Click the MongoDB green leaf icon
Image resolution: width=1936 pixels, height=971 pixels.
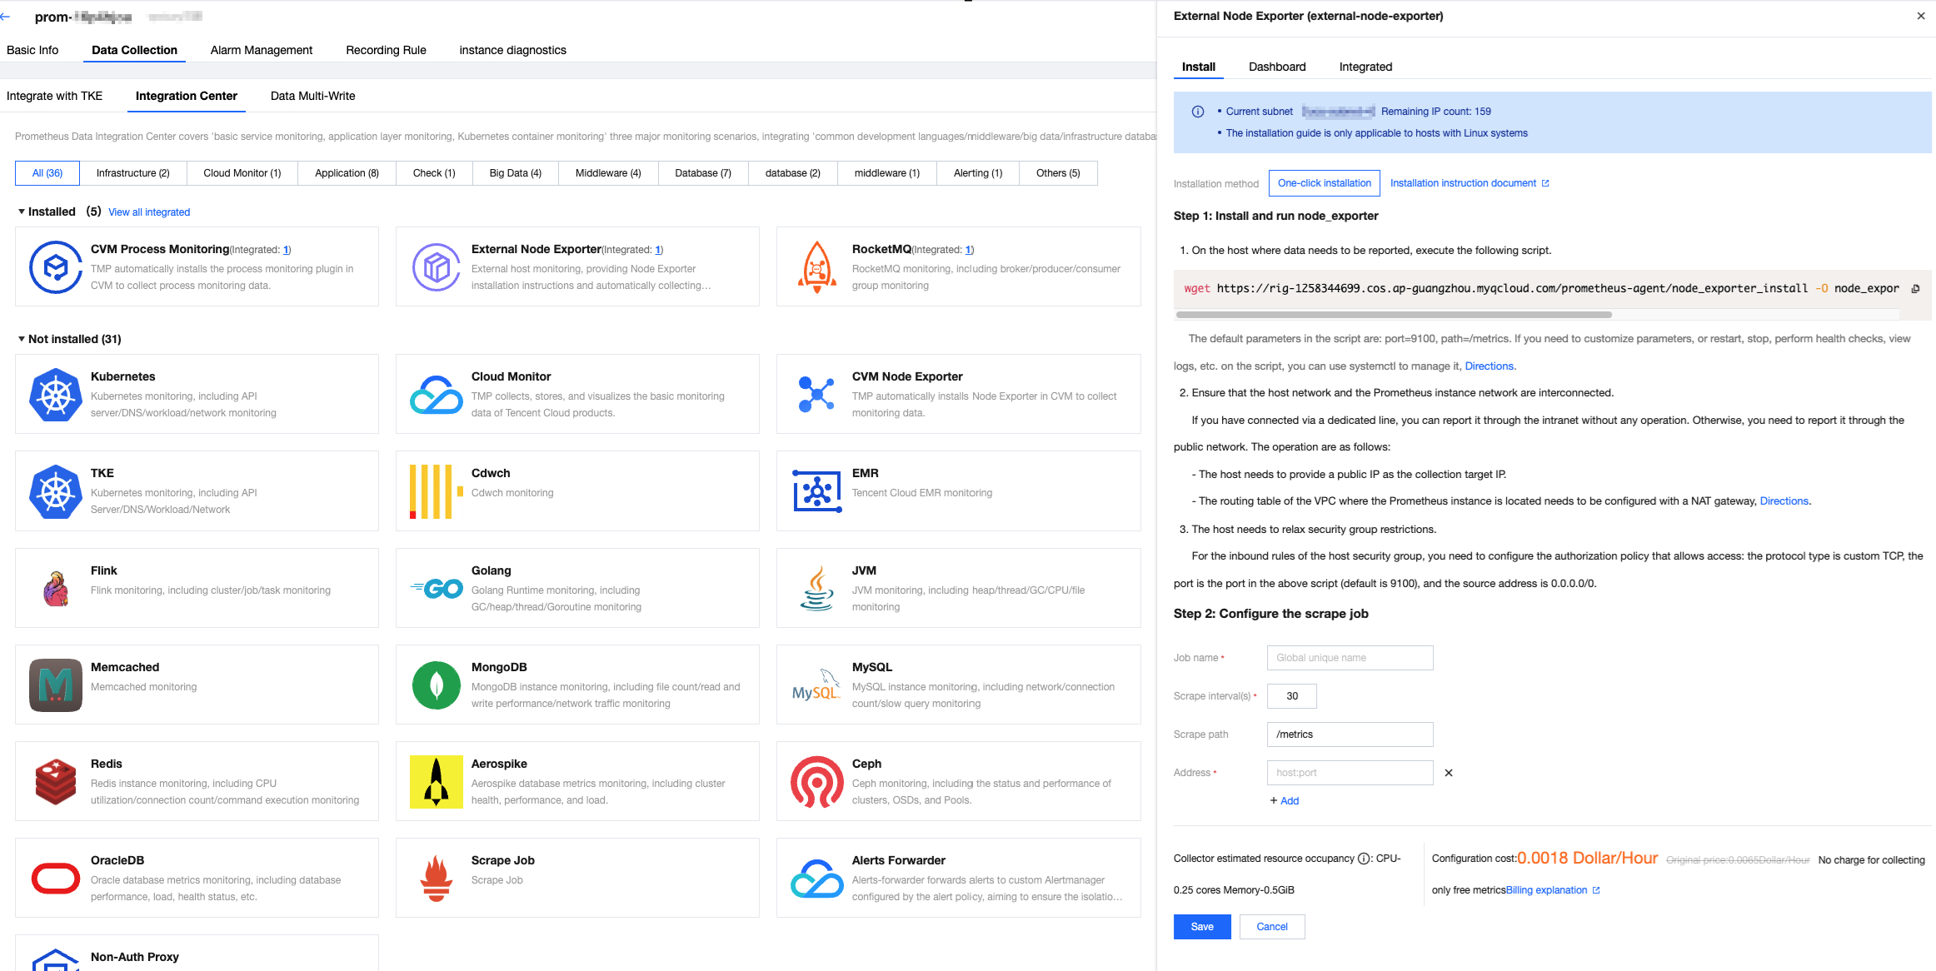pyautogui.click(x=436, y=685)
